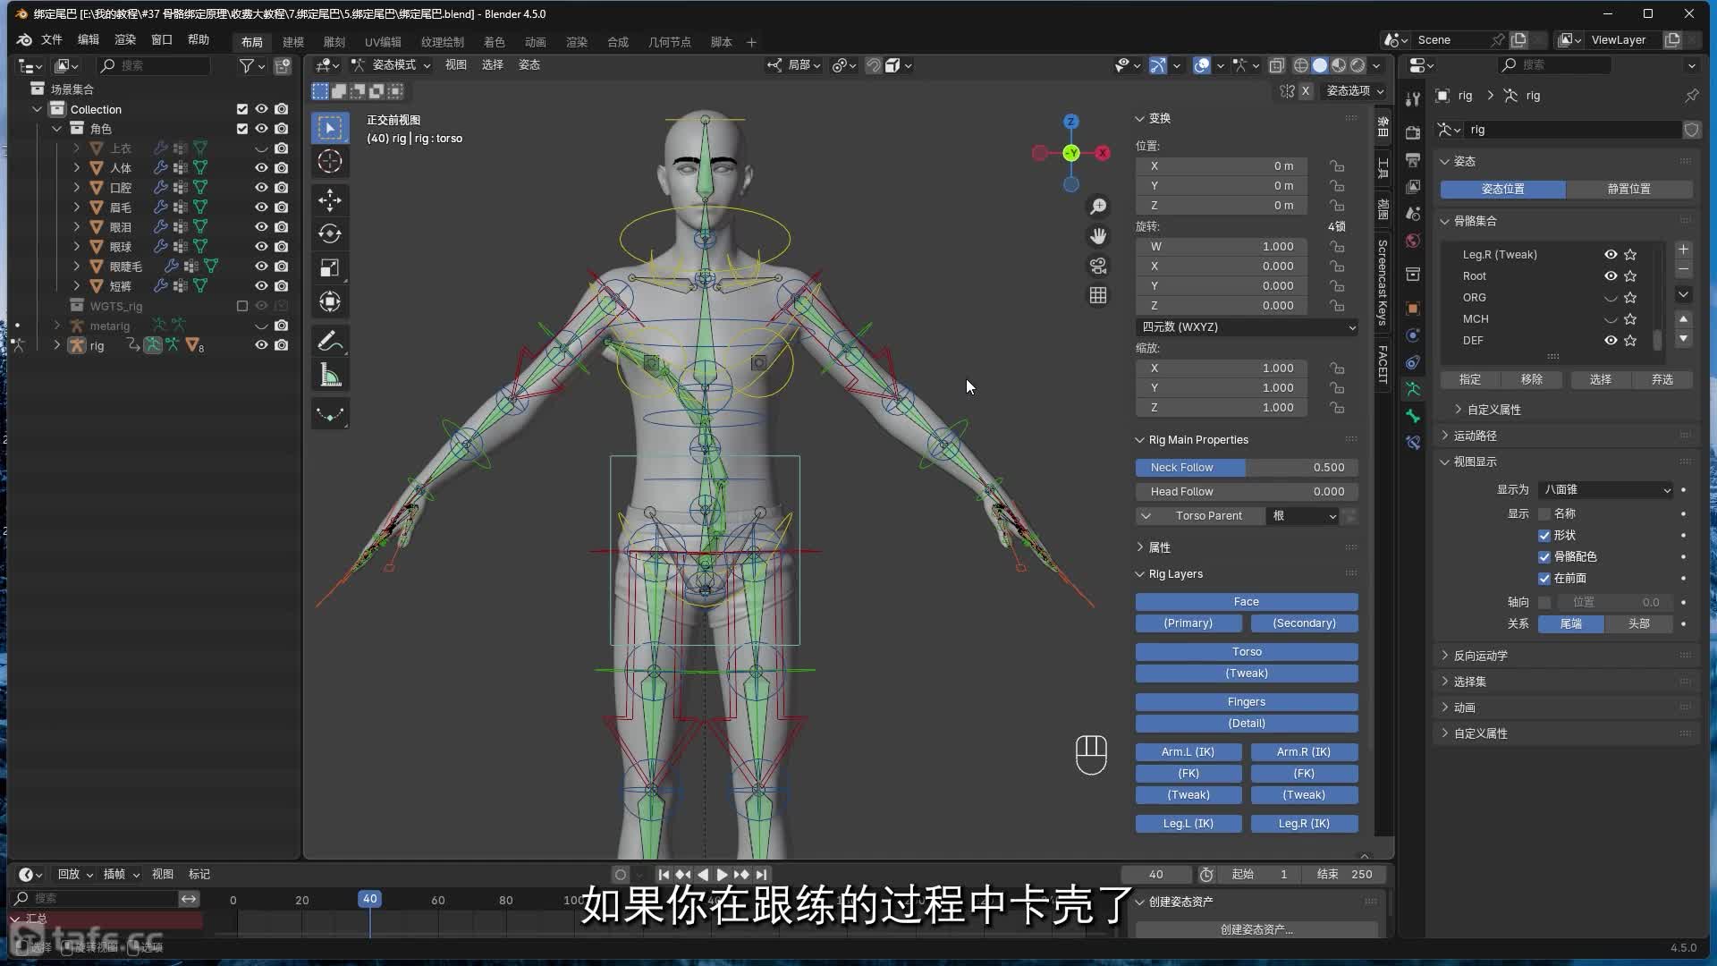Jump to the timeline end frame
Image resolution: width=1717 pixels, height=966 pixels.
click(x=762, y=875)
